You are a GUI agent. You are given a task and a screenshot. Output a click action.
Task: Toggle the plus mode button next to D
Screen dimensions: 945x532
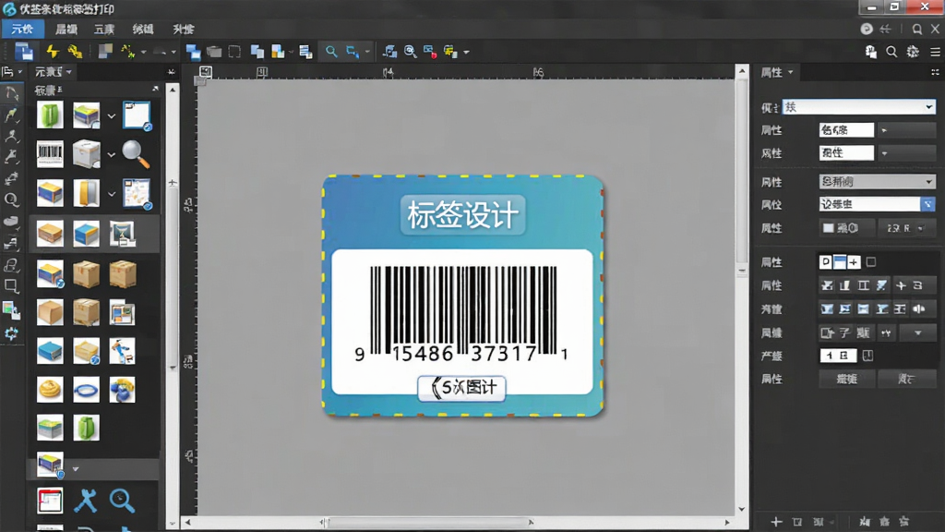(854, 261)
